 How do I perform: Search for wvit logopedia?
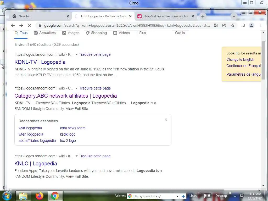click(30, 128)
